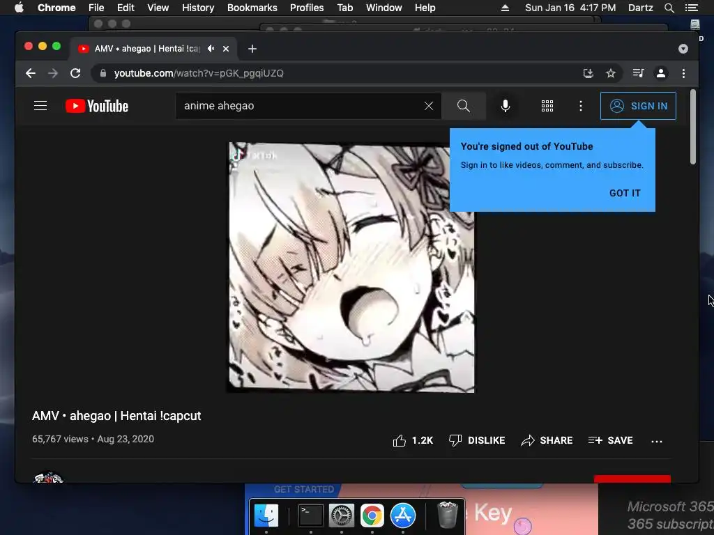
Task: Click the eject icon in menu bar
Action: point(505,8)
